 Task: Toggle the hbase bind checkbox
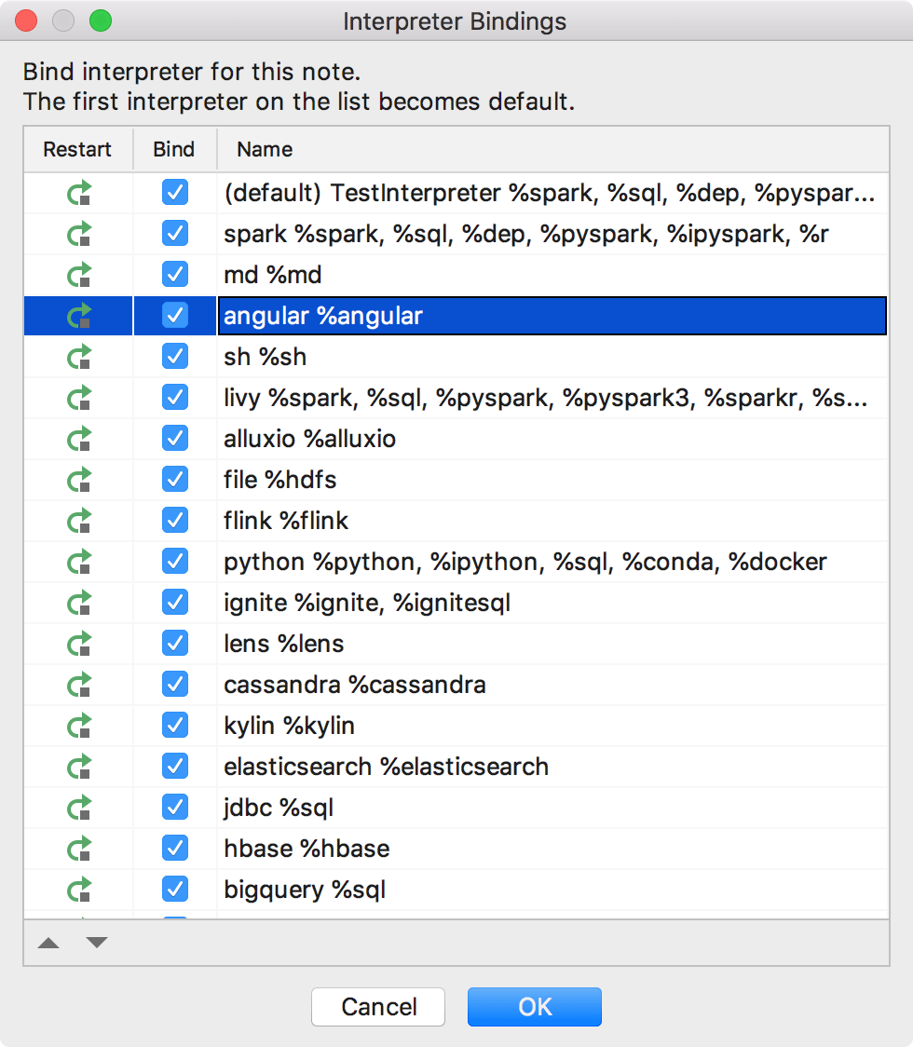point(174,848)
